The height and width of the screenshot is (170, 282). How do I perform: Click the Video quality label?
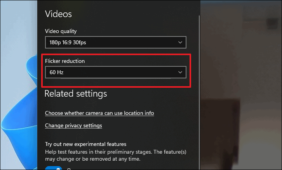(x=61, y=31)
